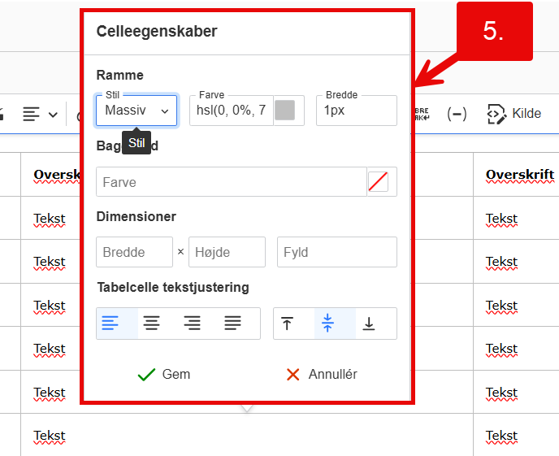This screenshot has width=559, height=456.
Task: Align cell text to the top
Action: 287,324
